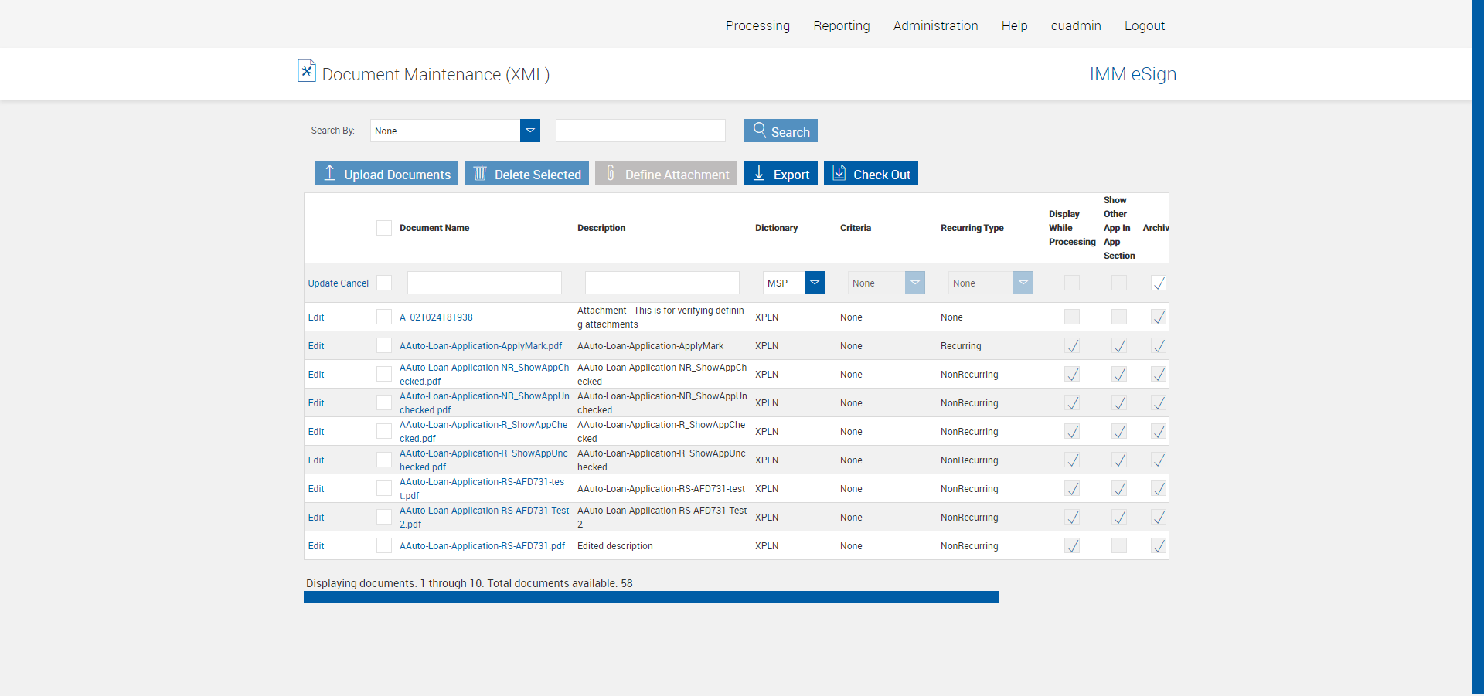This screenshot has width=1484, height=696.
Task: Click the blue pagination bar below table
Action: [651, 597]
